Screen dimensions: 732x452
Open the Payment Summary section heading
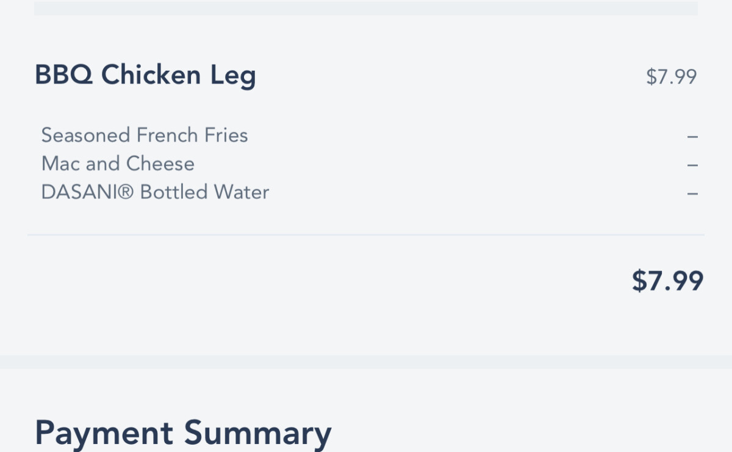point(183,432)
